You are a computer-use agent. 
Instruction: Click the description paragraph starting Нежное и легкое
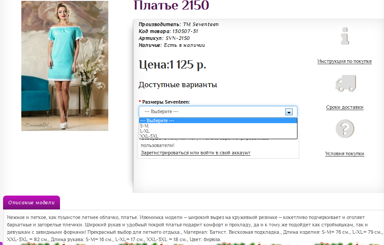[x=195, y=229]
